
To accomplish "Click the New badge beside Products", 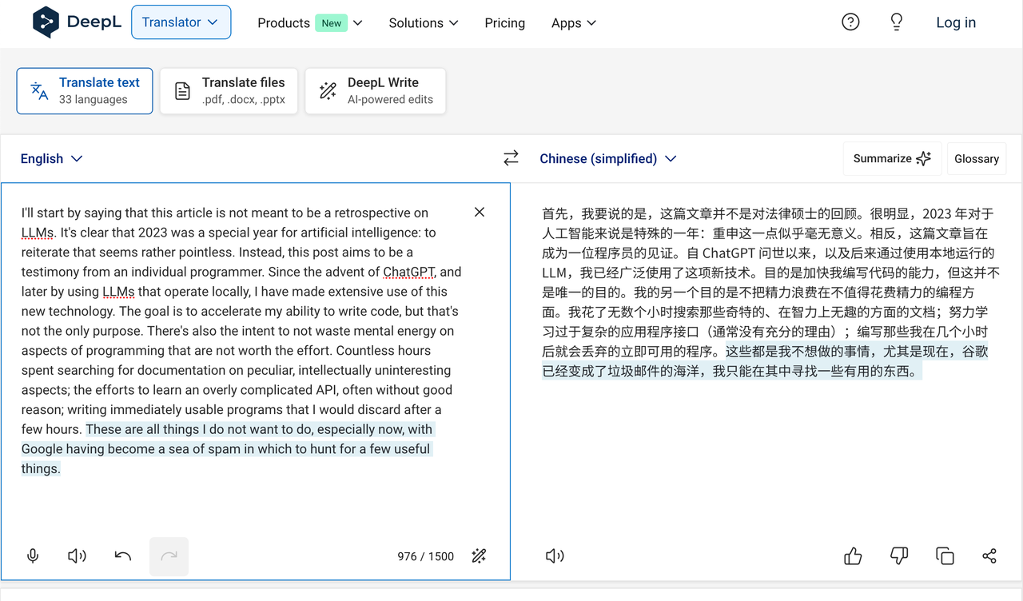I will click(332, 23).
